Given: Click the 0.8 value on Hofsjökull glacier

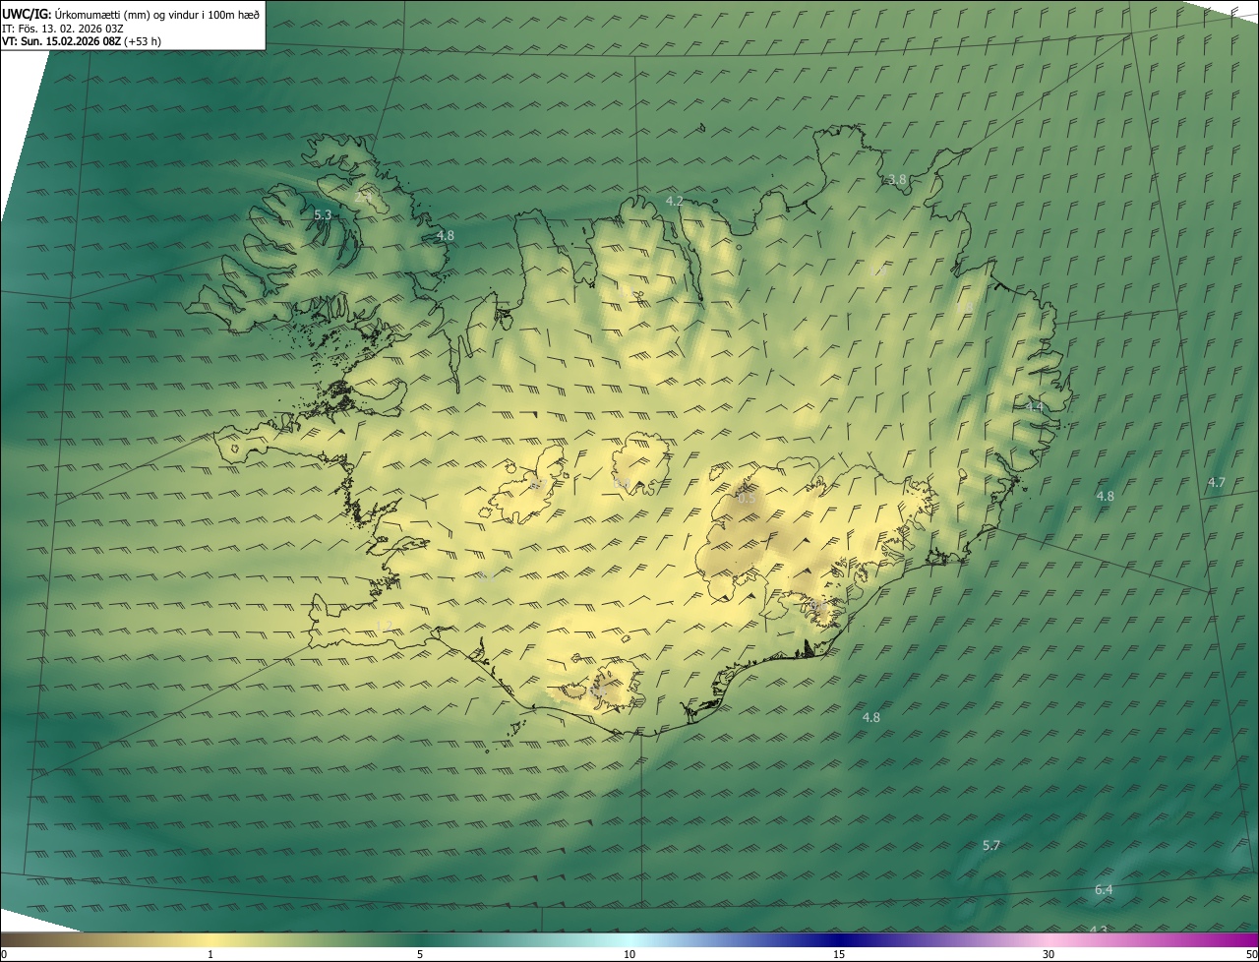Looking at the screenshot, I should click(x=622, y=483).
